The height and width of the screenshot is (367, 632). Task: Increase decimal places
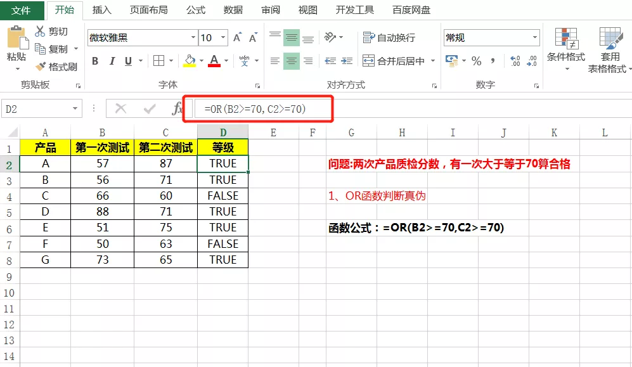pos(515,61)
